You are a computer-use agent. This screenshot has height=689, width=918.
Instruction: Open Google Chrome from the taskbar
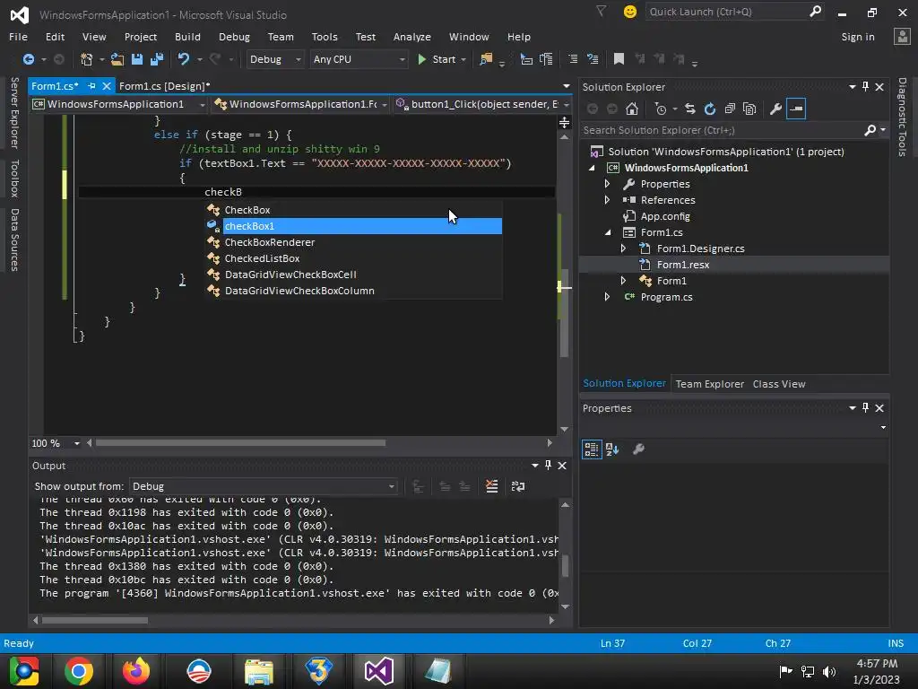pos(79,671)
